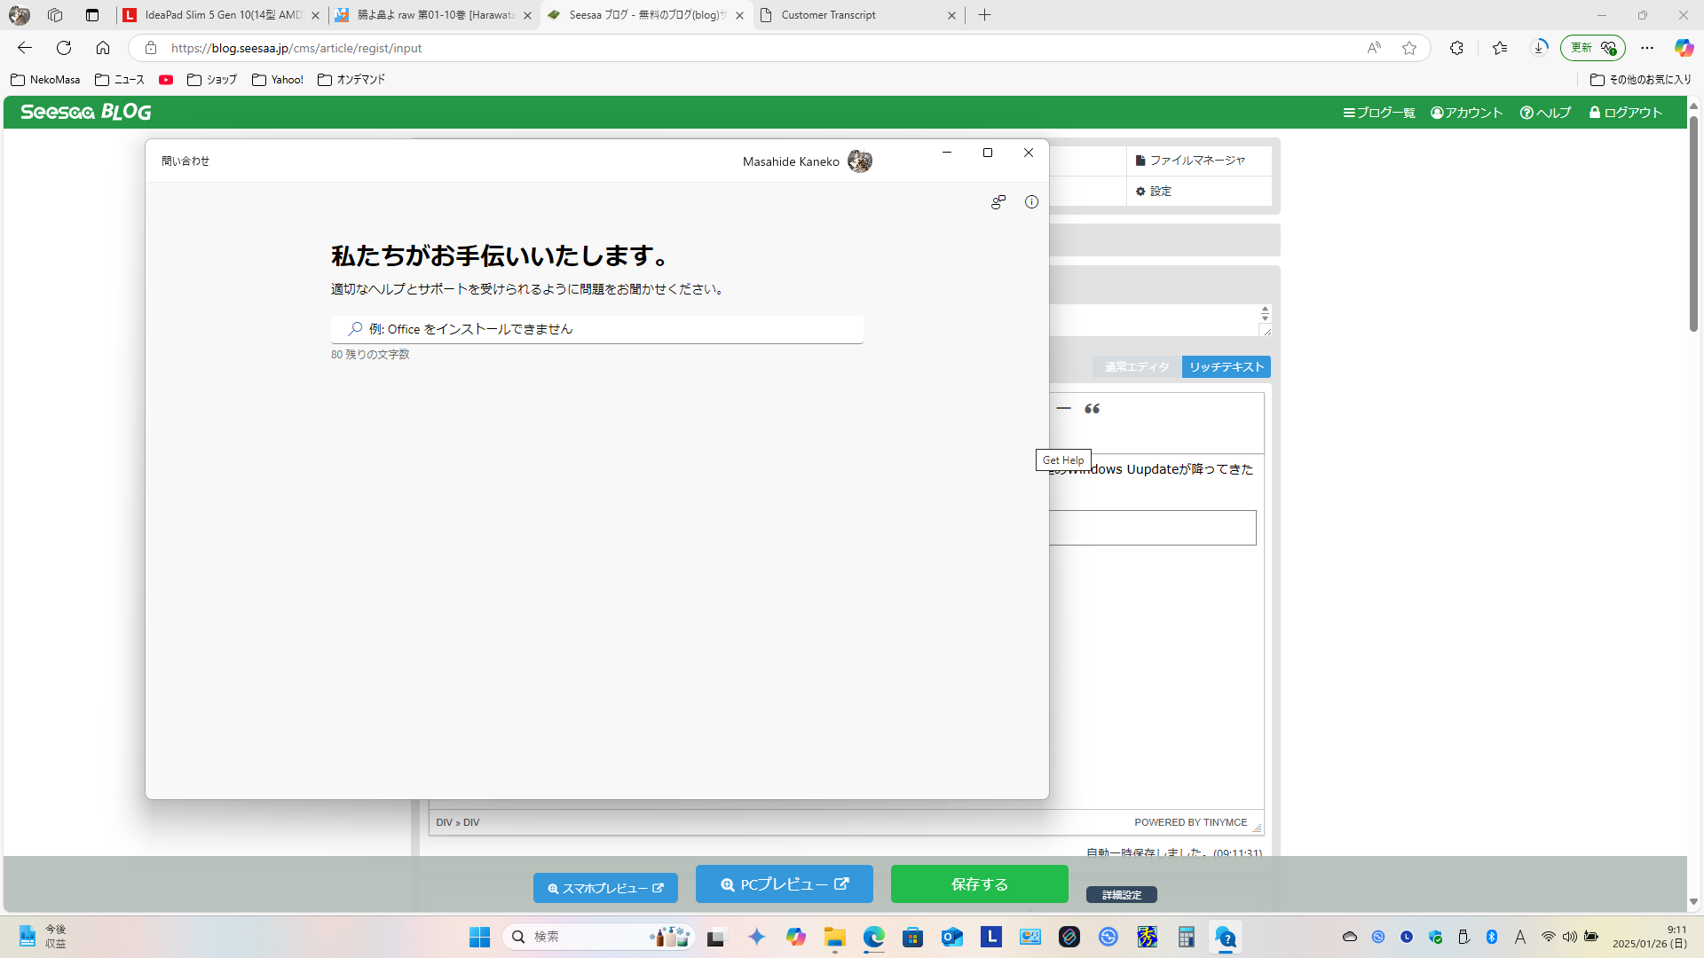
Task: Open the ショップ bookmarks folder
Action: 212,80
